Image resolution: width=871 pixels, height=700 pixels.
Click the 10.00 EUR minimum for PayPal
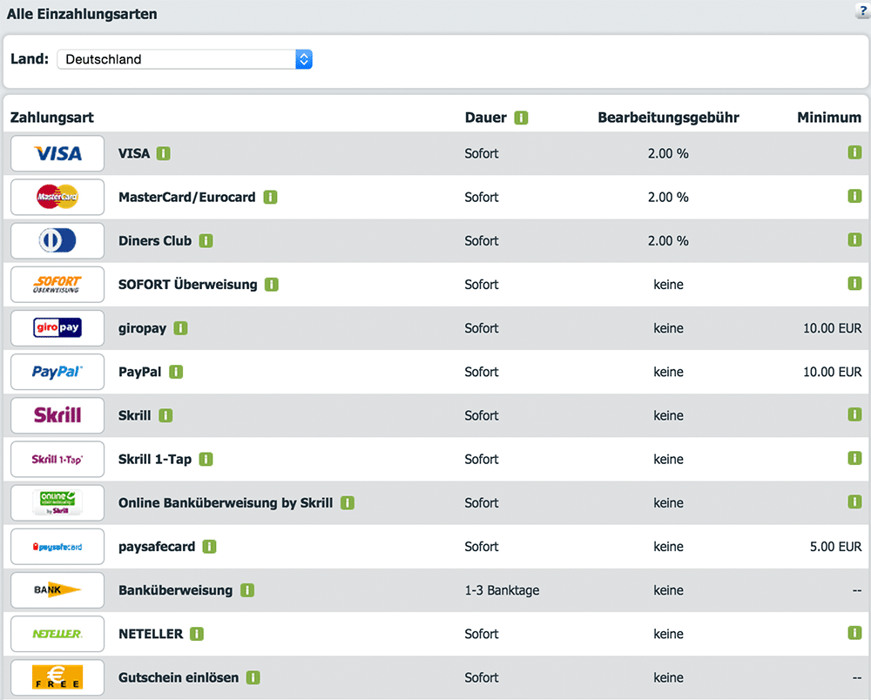[x=832, y=372]
